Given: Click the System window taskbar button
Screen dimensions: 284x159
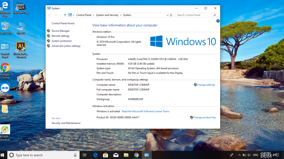Looking at the screenshot, I should tap(147, 155).
